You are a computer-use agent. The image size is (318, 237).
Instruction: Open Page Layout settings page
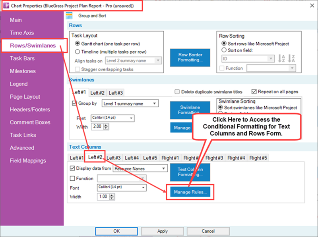pos(25,97)
